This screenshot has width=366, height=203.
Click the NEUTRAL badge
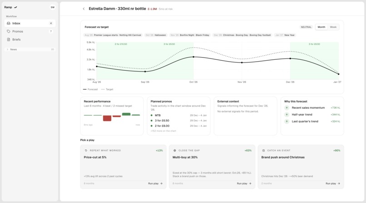(x=306, y=27)
